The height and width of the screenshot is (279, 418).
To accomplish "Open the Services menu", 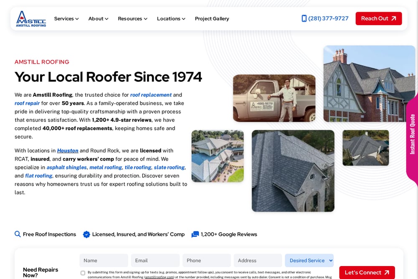I will click(x=66, y=19).
